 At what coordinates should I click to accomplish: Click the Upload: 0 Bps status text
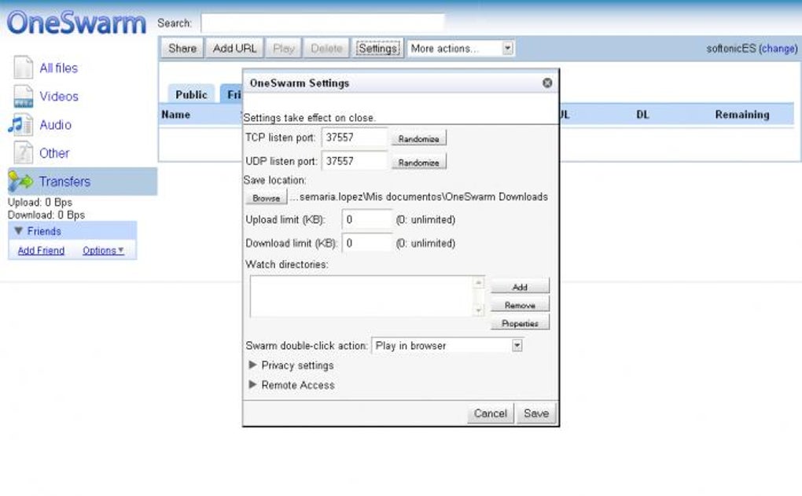(x=40, y=203)
